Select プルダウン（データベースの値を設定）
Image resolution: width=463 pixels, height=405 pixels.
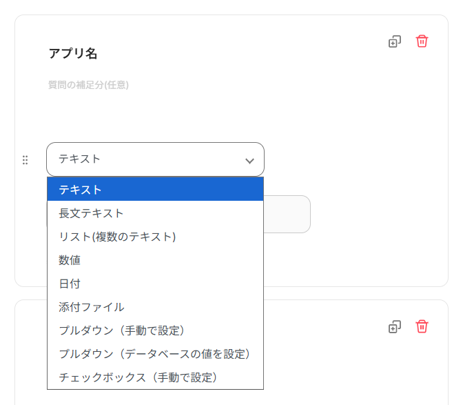pyautogui.click(x=155, y=354)
